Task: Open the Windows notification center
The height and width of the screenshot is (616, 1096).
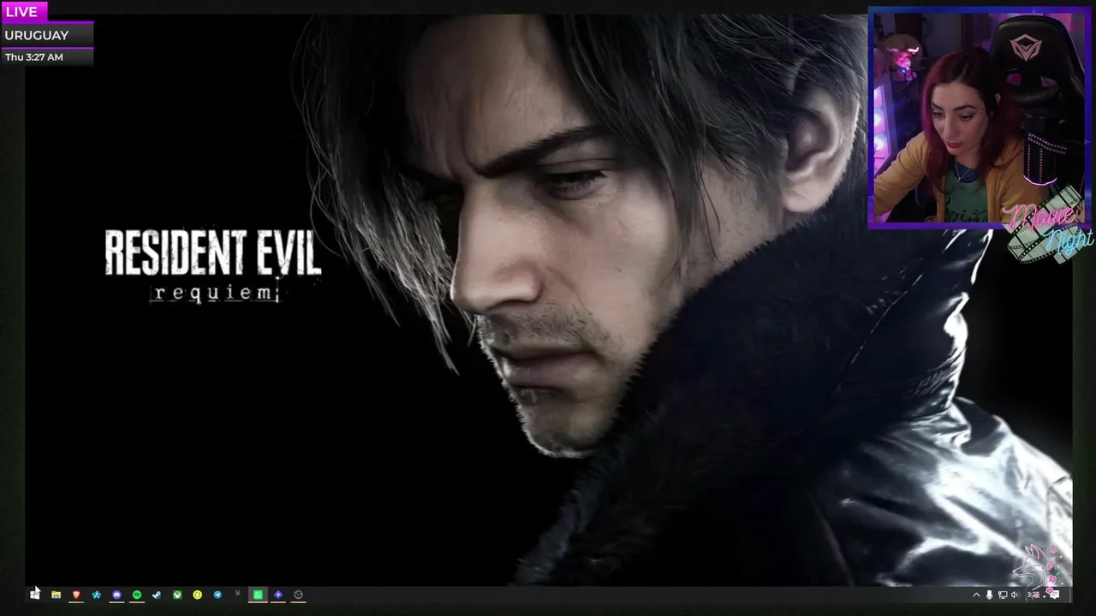Action: (x=1054, y=595)
